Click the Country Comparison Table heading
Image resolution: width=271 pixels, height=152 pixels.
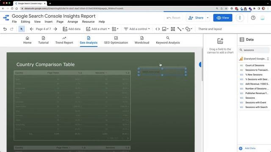tap(45, 65)
